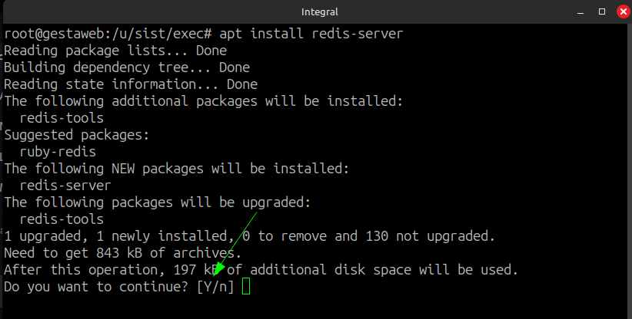The height and width of the screenshot is (319, 632).
Task: Click the Building dependency tree... Done line
Action: [x=127, y=67]
